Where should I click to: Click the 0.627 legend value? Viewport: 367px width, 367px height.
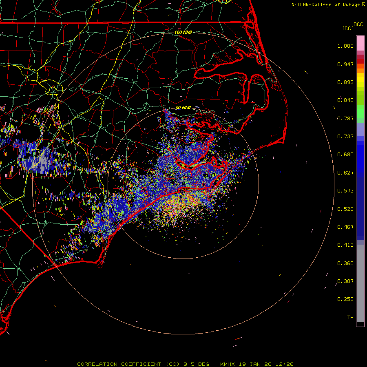[x=345, y=173]
